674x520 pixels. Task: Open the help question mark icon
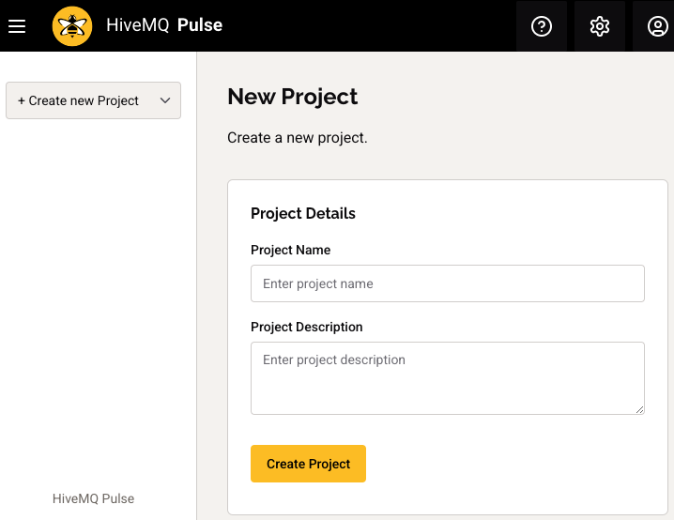(x=542, y=26)
